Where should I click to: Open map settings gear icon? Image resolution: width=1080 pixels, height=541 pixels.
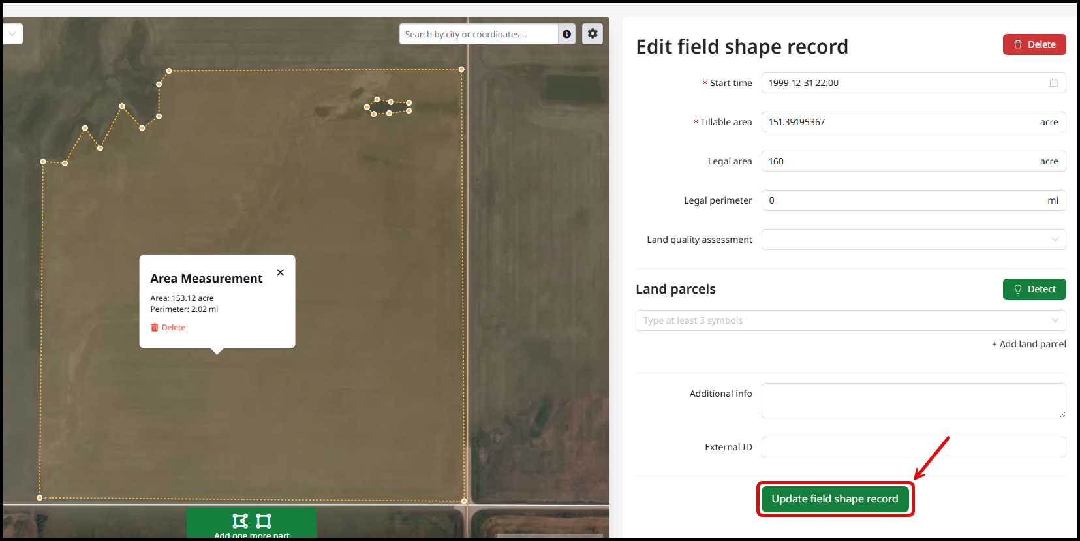click(592, 34)
